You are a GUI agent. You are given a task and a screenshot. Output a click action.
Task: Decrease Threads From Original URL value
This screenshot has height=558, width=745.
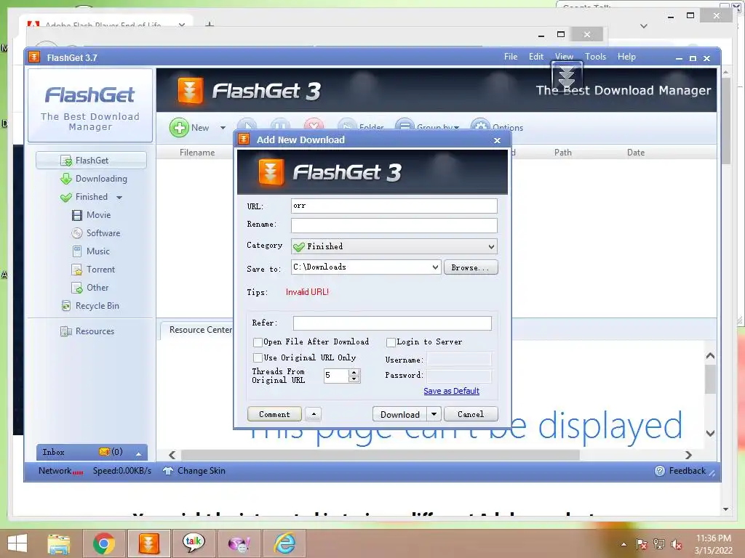(354, 379)
